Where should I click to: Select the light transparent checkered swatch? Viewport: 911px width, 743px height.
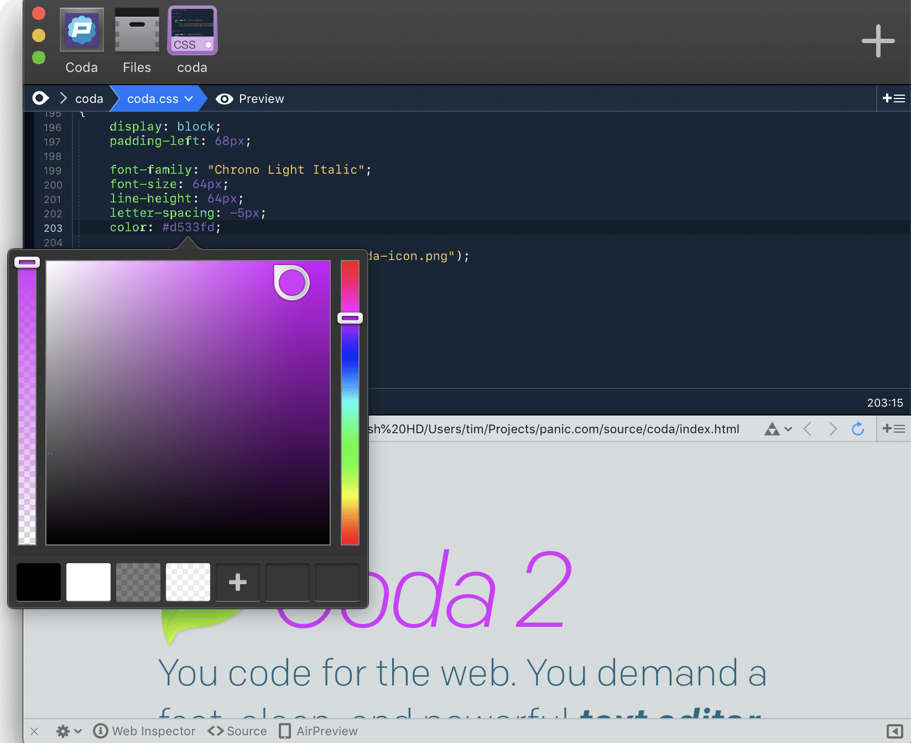tap(188, 582)
